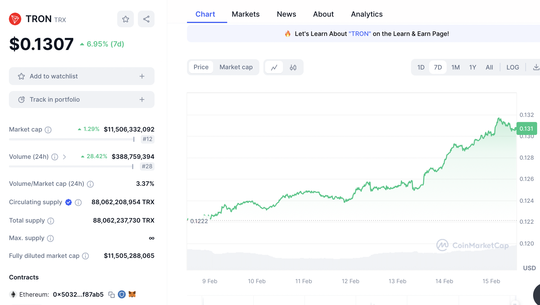Click the MetaMask fox icon
540x305 pixels.
[x=132, y=294]
